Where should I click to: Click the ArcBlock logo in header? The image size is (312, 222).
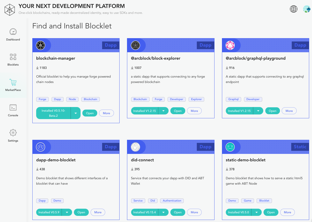coord(10,10)
